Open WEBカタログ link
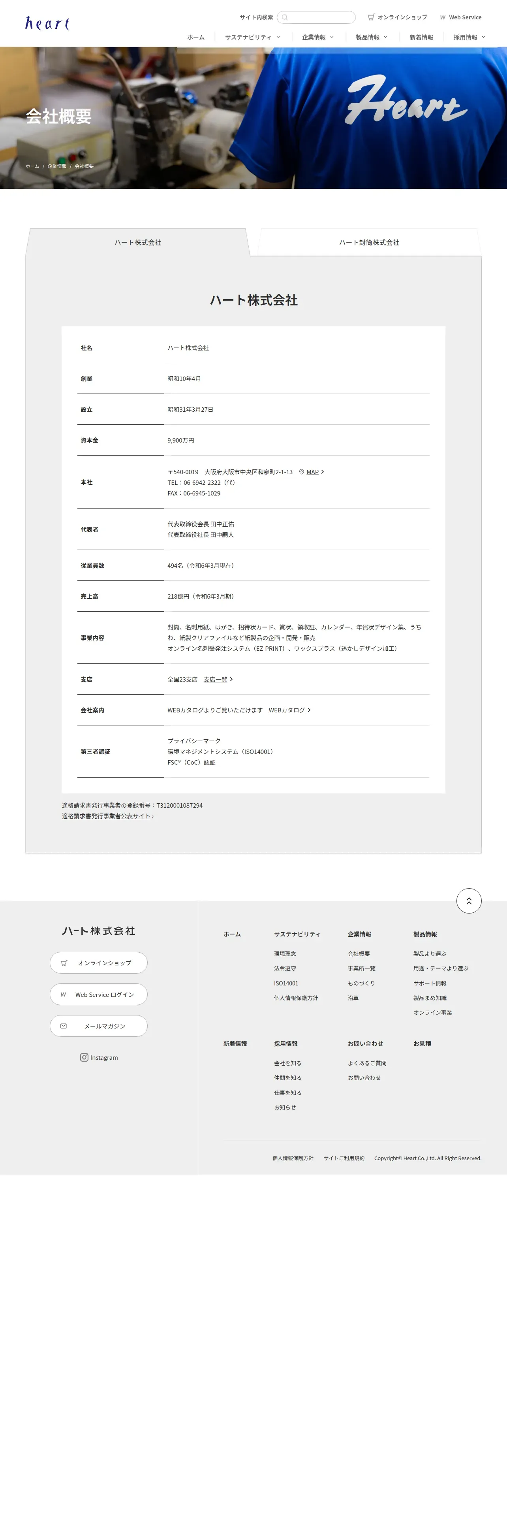This screenshot has height=1522, width=507. 287,710
